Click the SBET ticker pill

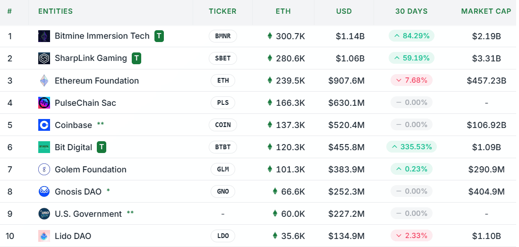[223, 58]
